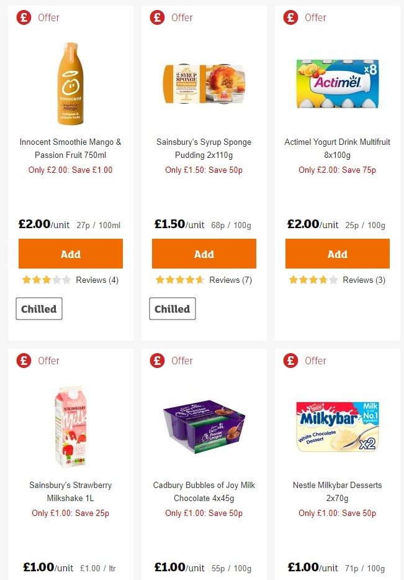Select the third star on Innocent Smoothie rating

[45, 280]
